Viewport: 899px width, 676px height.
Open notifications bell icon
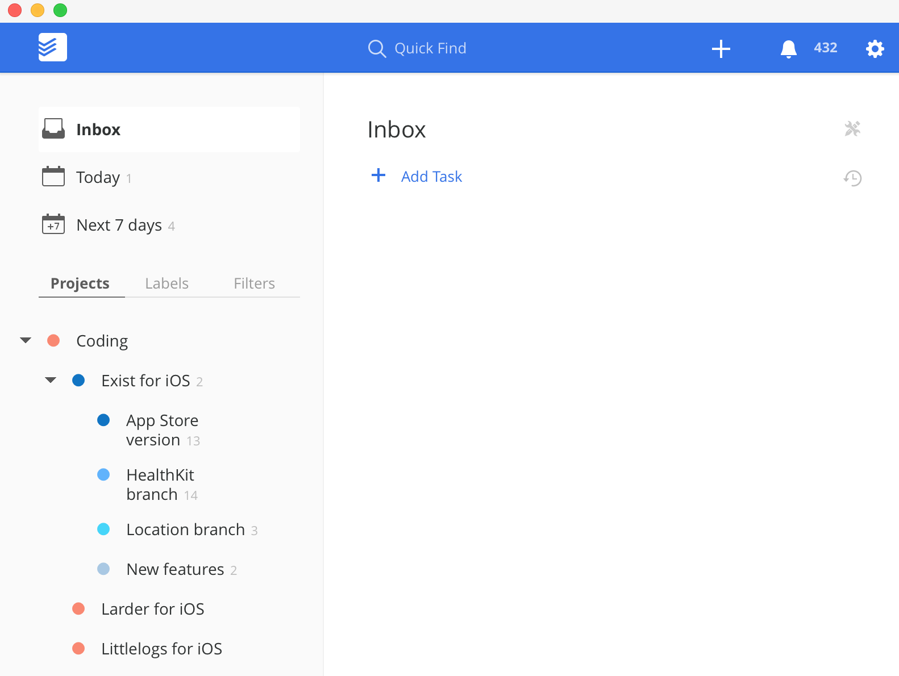tap(788, 49)
